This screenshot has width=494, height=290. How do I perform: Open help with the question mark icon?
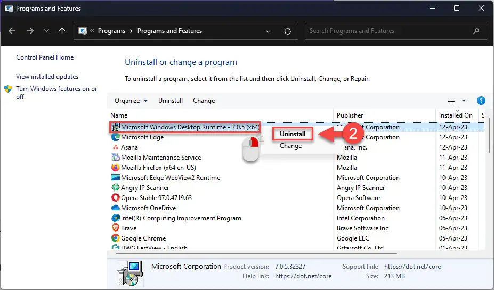coord(481,101)
